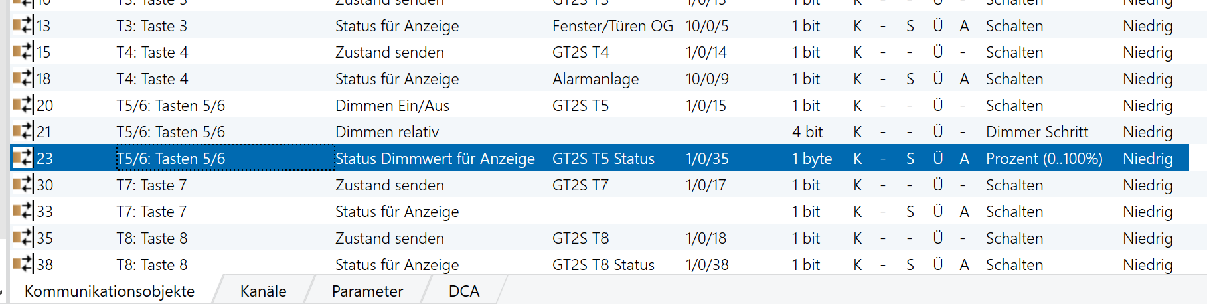
Task: Click group address 1/0/17 of Taste 7
Action: 706,185
